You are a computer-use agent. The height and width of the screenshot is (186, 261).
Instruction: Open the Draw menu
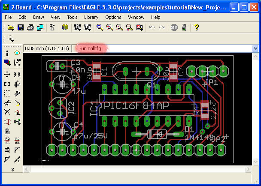39,17
